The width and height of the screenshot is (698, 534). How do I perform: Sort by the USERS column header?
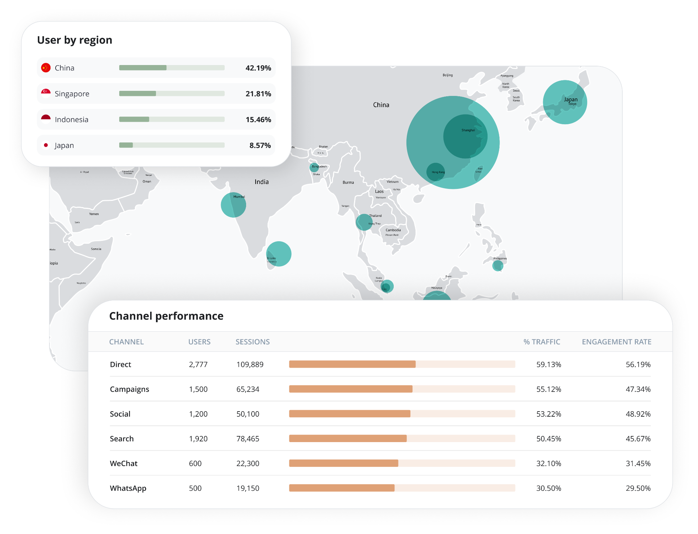pos(199,342)
